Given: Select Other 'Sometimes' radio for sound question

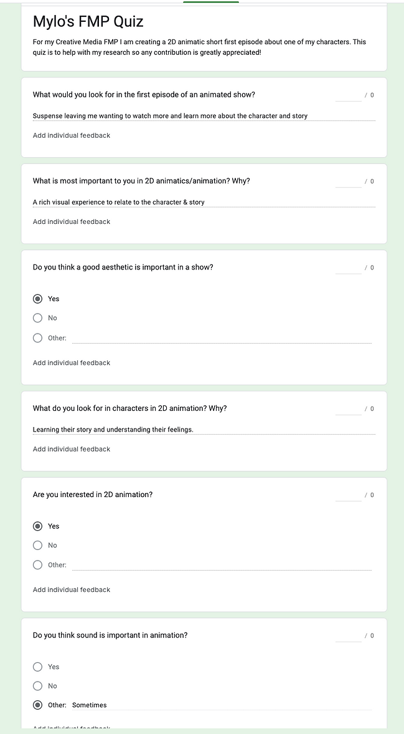Looking at the screenshot, I should [x=38, y=705].
